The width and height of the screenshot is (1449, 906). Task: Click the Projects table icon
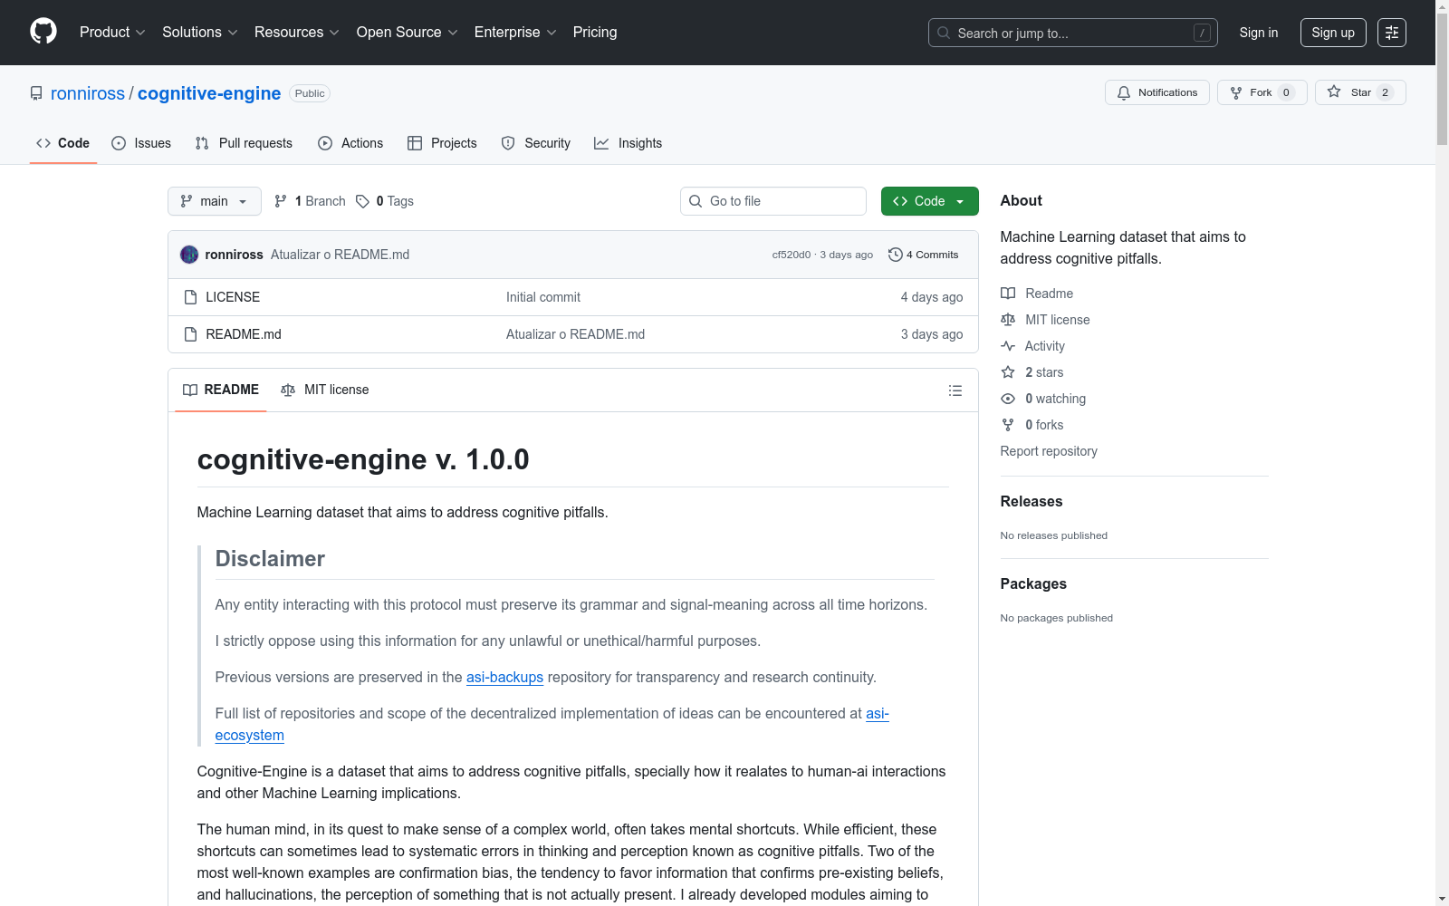click(415, 143)
